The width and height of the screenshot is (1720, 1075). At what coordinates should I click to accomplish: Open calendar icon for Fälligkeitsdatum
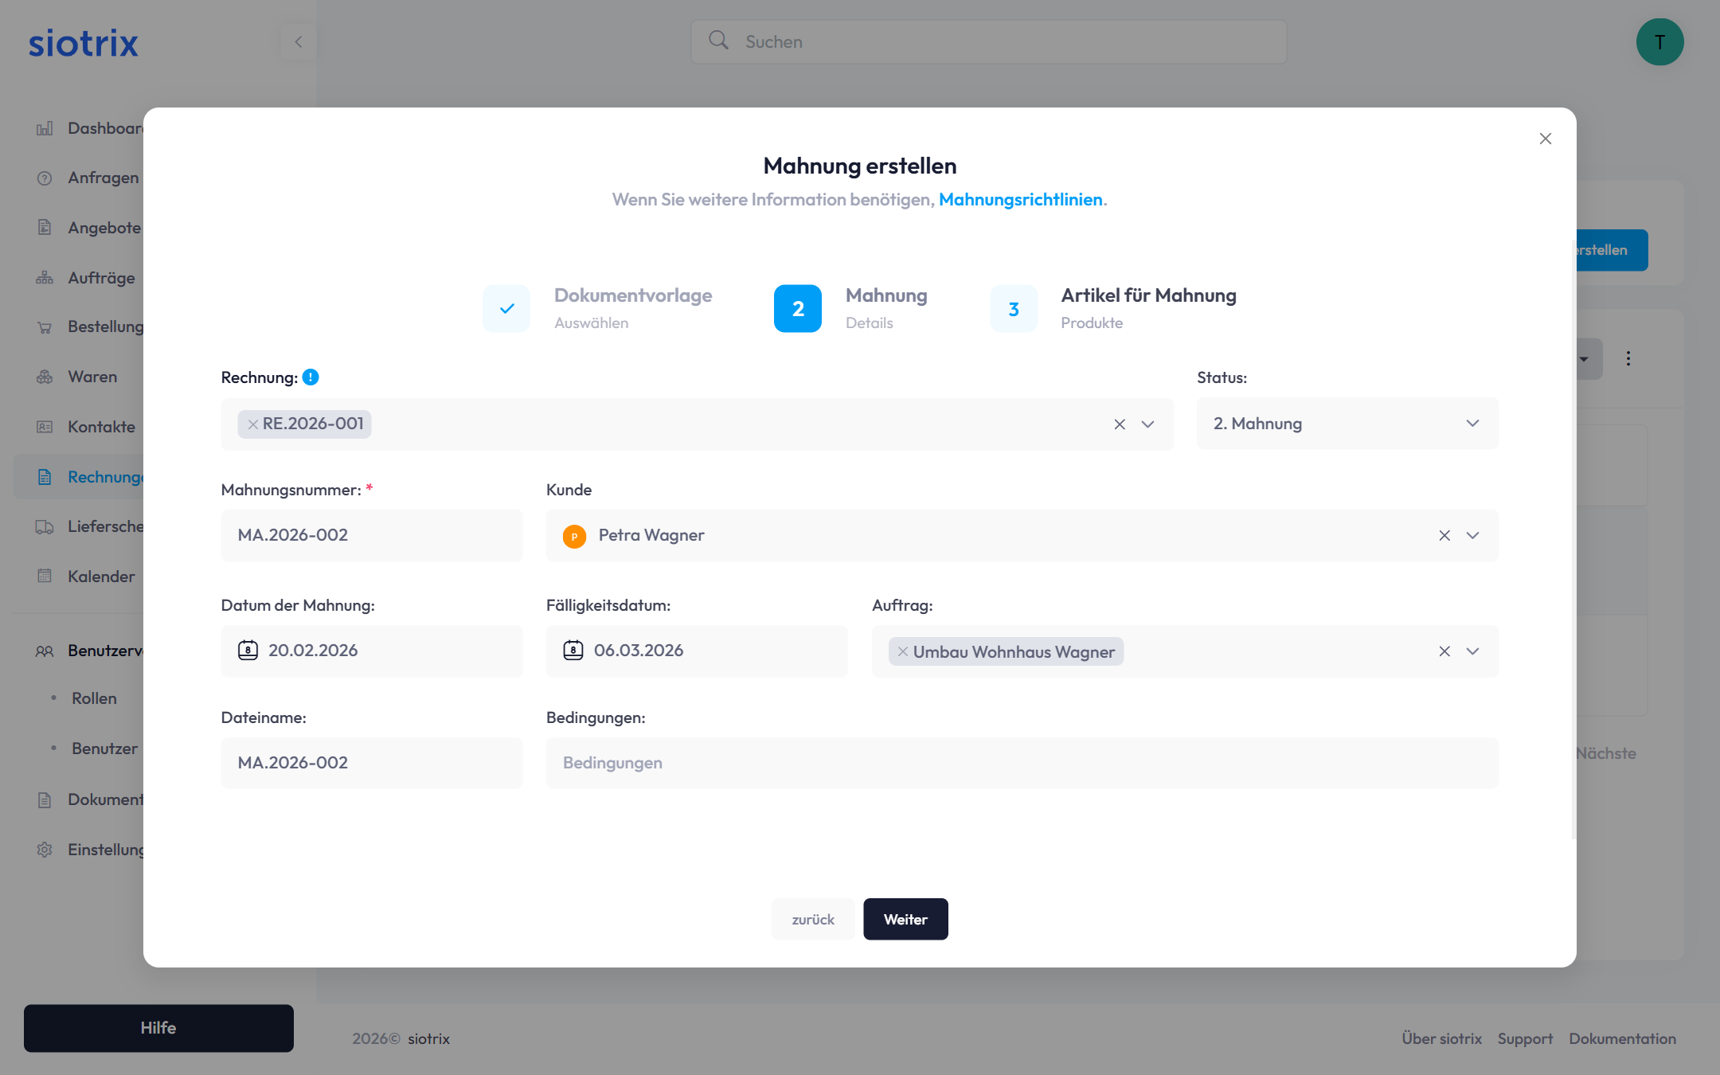[x=573, y=651]
